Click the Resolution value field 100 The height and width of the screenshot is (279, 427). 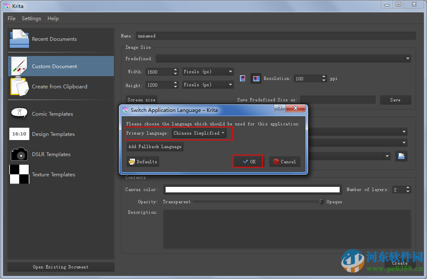tap(308, 79)
